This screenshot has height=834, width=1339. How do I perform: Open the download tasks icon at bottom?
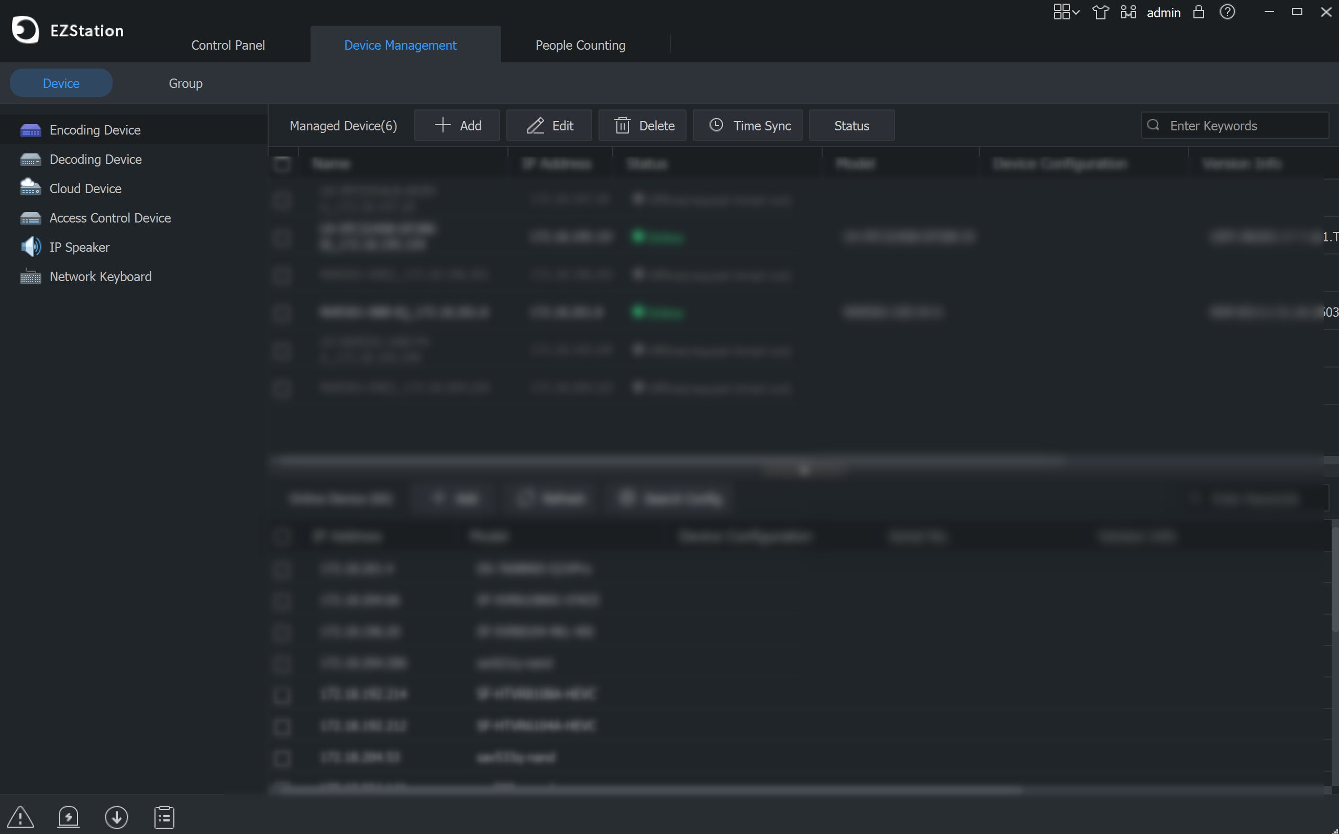(x=116, y=817)
